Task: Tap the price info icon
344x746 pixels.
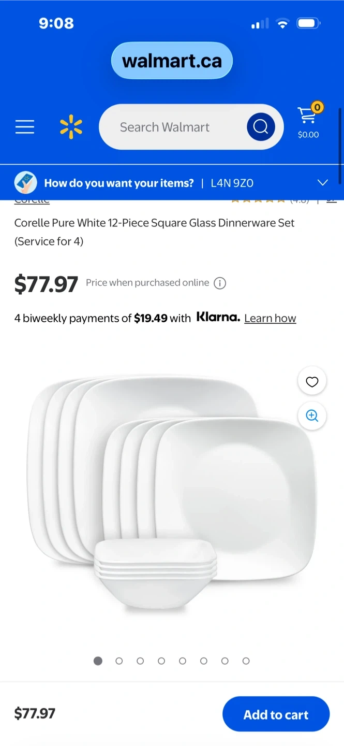Action: coord(220,283)
